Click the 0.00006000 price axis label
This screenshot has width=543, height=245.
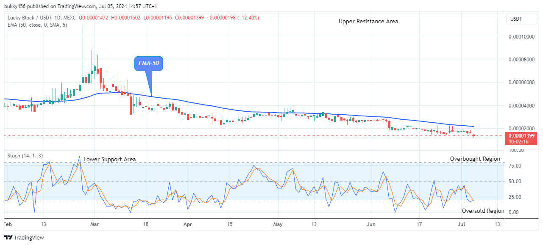pos(522,83)
